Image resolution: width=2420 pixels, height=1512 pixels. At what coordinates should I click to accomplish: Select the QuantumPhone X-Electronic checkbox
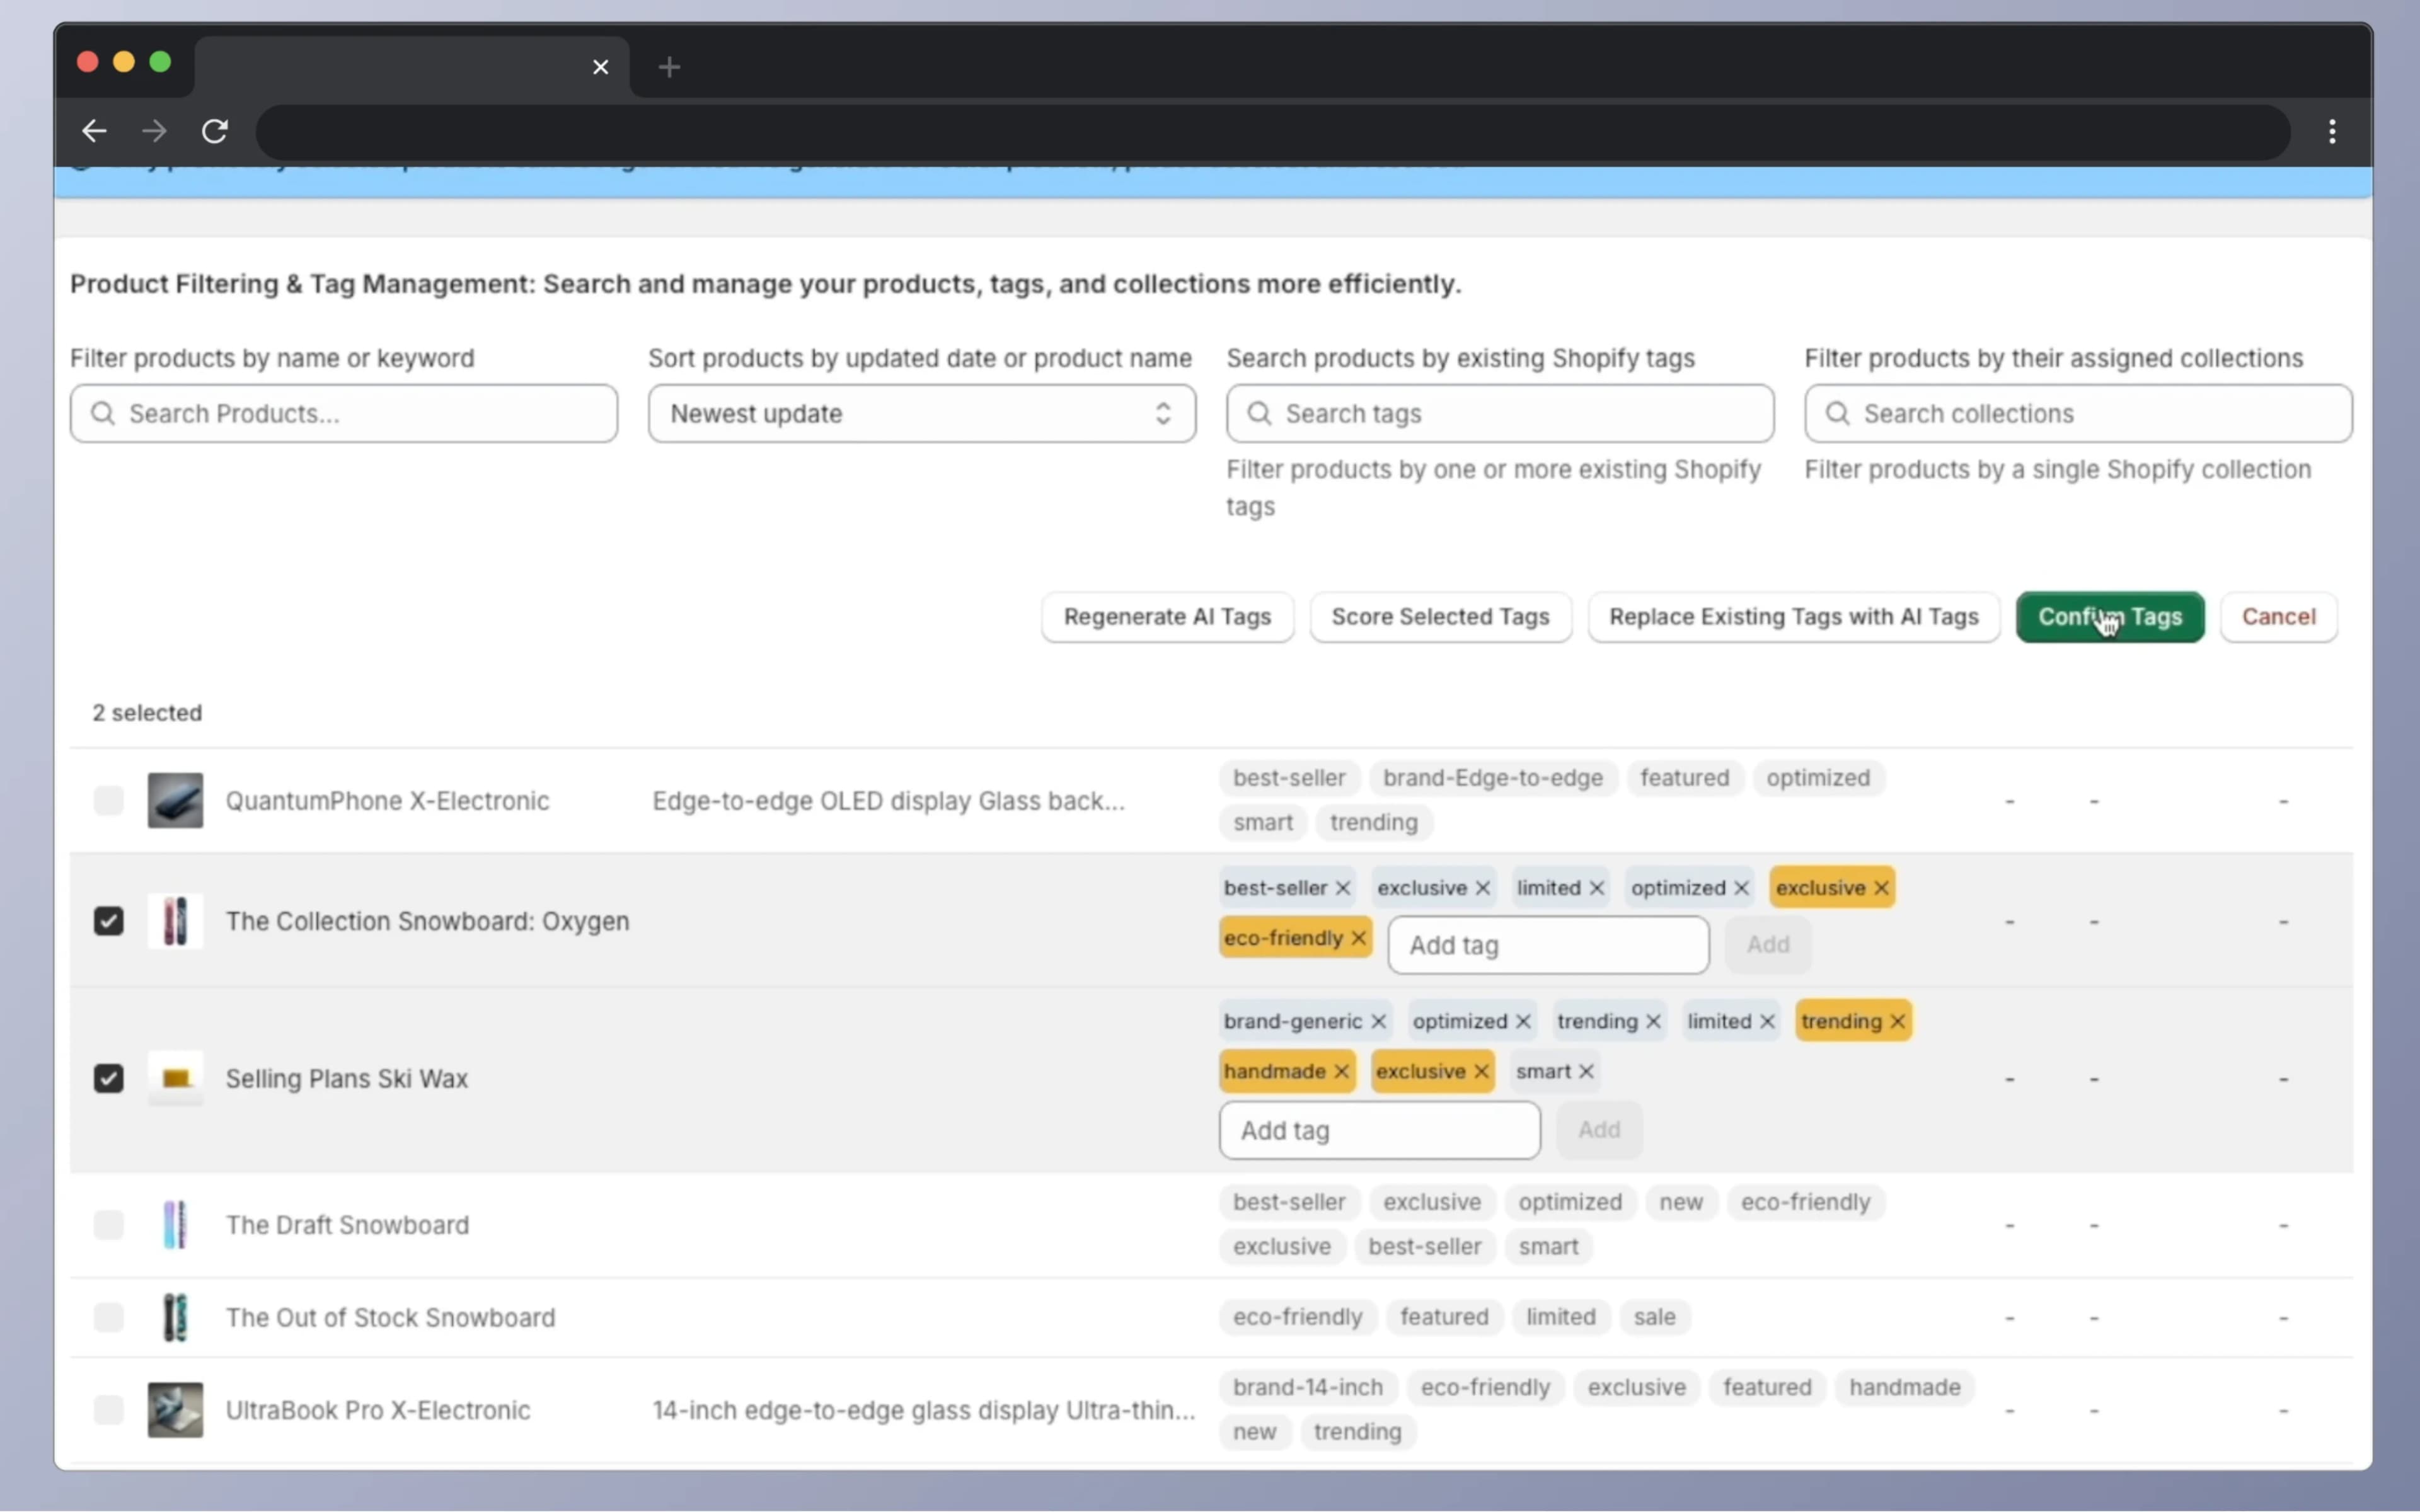click(x=108, y=800)
